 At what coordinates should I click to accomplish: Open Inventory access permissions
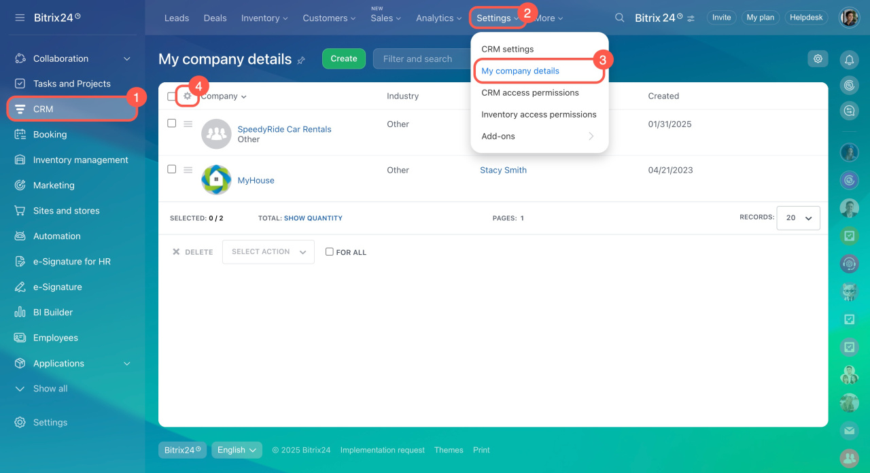pyautogui.click(x=539, y=114)
